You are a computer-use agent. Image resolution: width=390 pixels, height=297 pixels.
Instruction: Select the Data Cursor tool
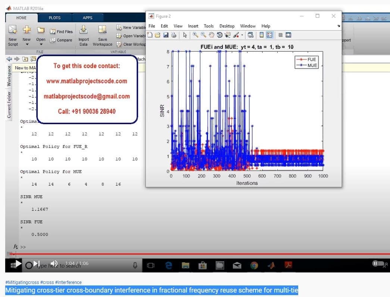click(227, 35)
